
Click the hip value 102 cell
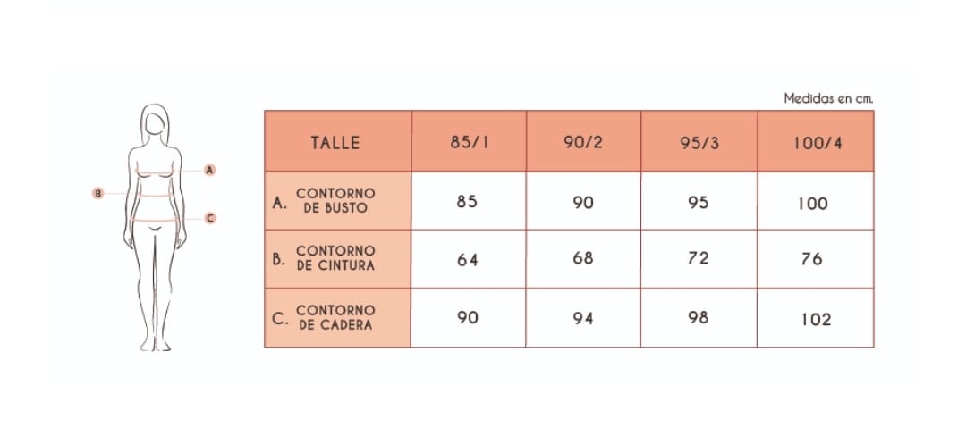pyautogui.click(x=816, y=318)
